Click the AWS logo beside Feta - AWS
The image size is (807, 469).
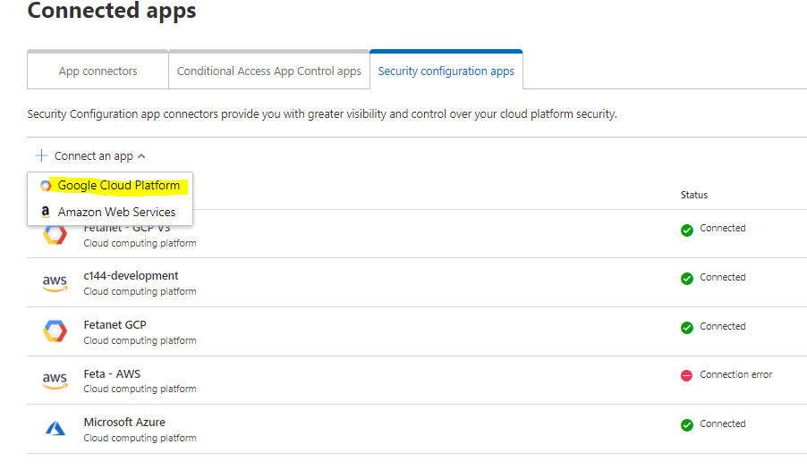click(x=55, y=381)
